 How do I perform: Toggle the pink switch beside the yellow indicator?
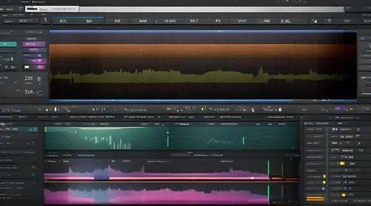[x=41, y=67]
